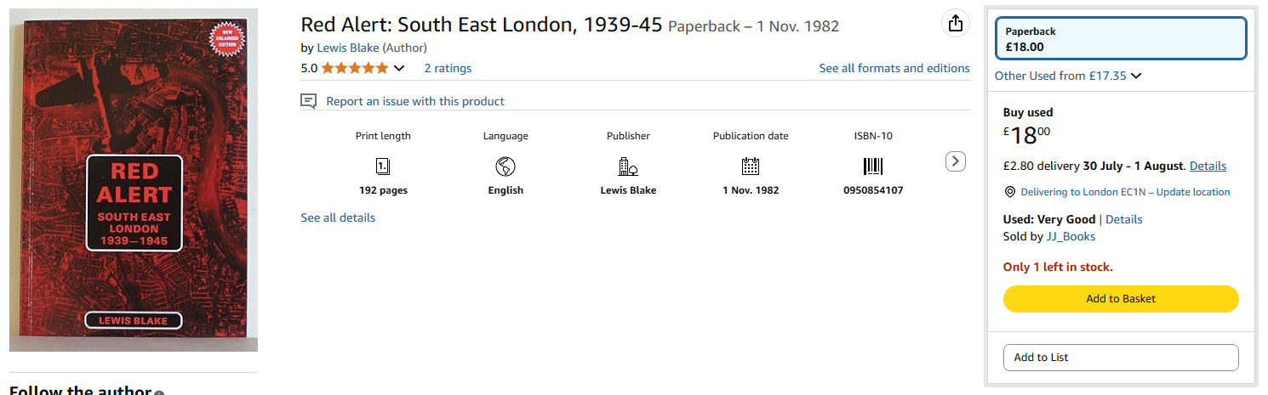Open See all formats and editions
Viewport: 1268px width, 395px height.
pyautogui.click(x=894, y=68)
